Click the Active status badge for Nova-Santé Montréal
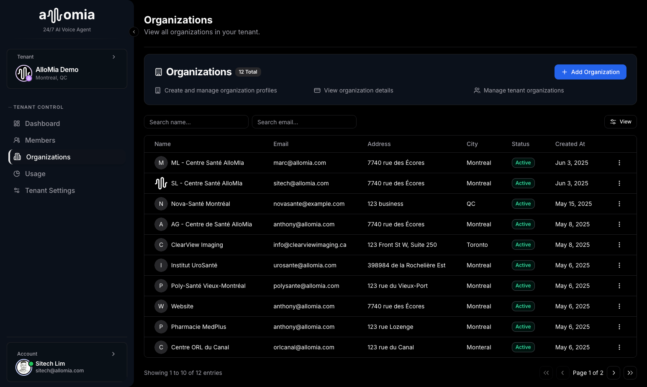Image resolution: width=647 pixels, height=387 pixels. [x=523, y=204]
